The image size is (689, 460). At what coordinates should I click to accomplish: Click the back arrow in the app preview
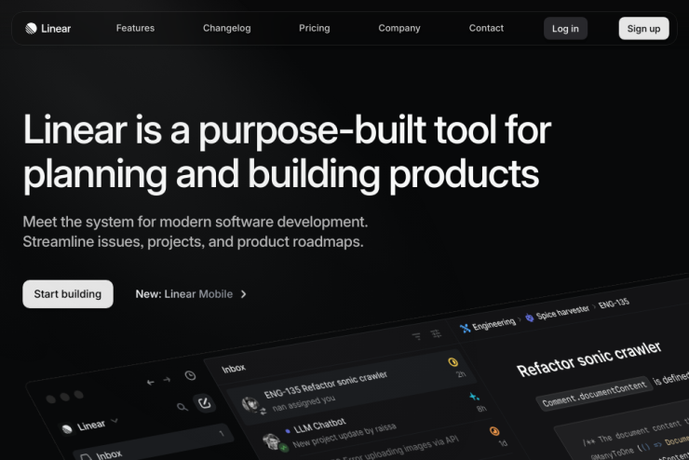pos(151,382)
